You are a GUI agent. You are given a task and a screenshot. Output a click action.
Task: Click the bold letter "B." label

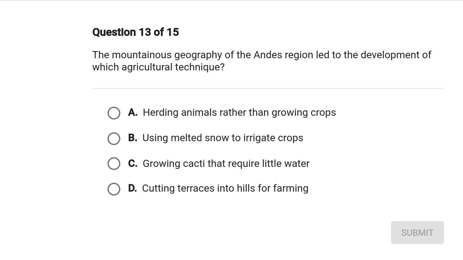(133, 138)
